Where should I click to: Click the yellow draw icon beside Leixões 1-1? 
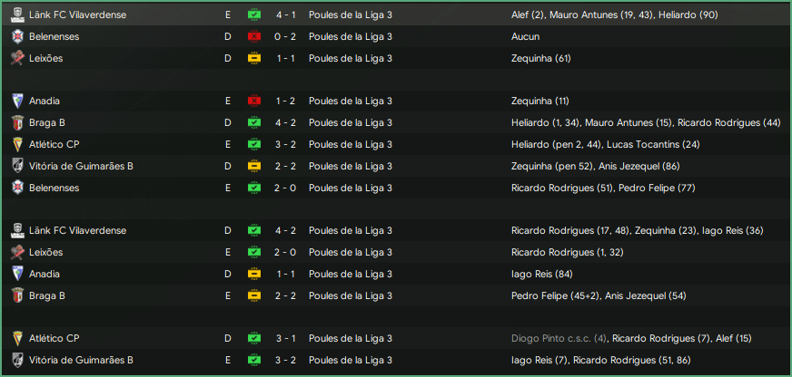pos(254,58)
